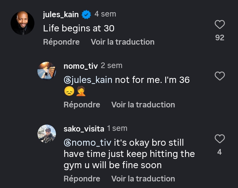Like sako_visita's reply with the heart
This screenshot has width=238, height=188.
[220, 139]
